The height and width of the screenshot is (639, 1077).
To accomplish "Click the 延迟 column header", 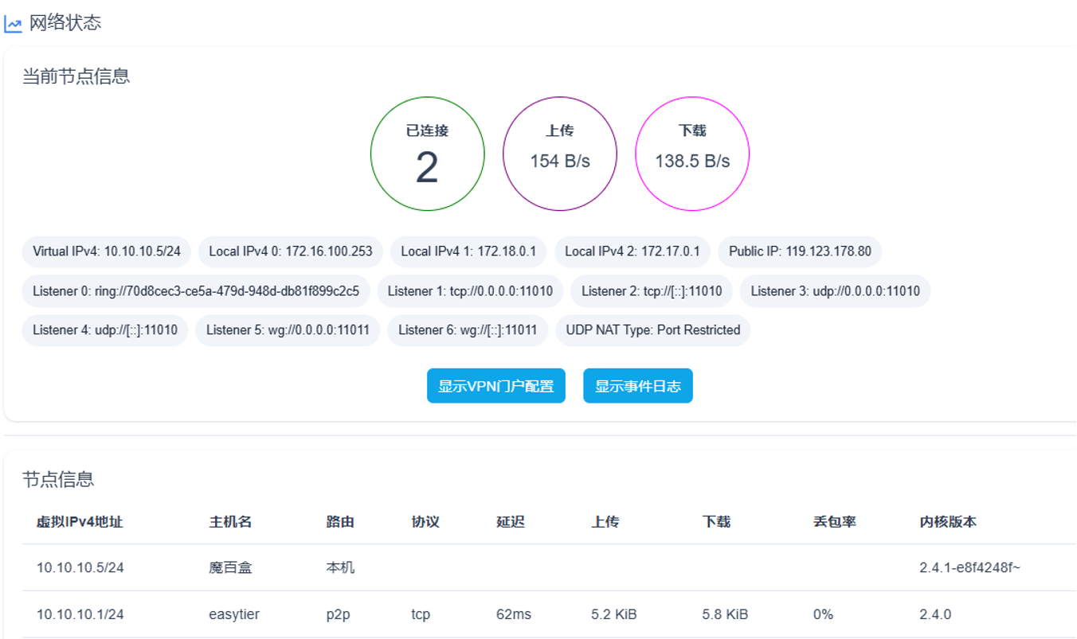I will pos(510,522).
